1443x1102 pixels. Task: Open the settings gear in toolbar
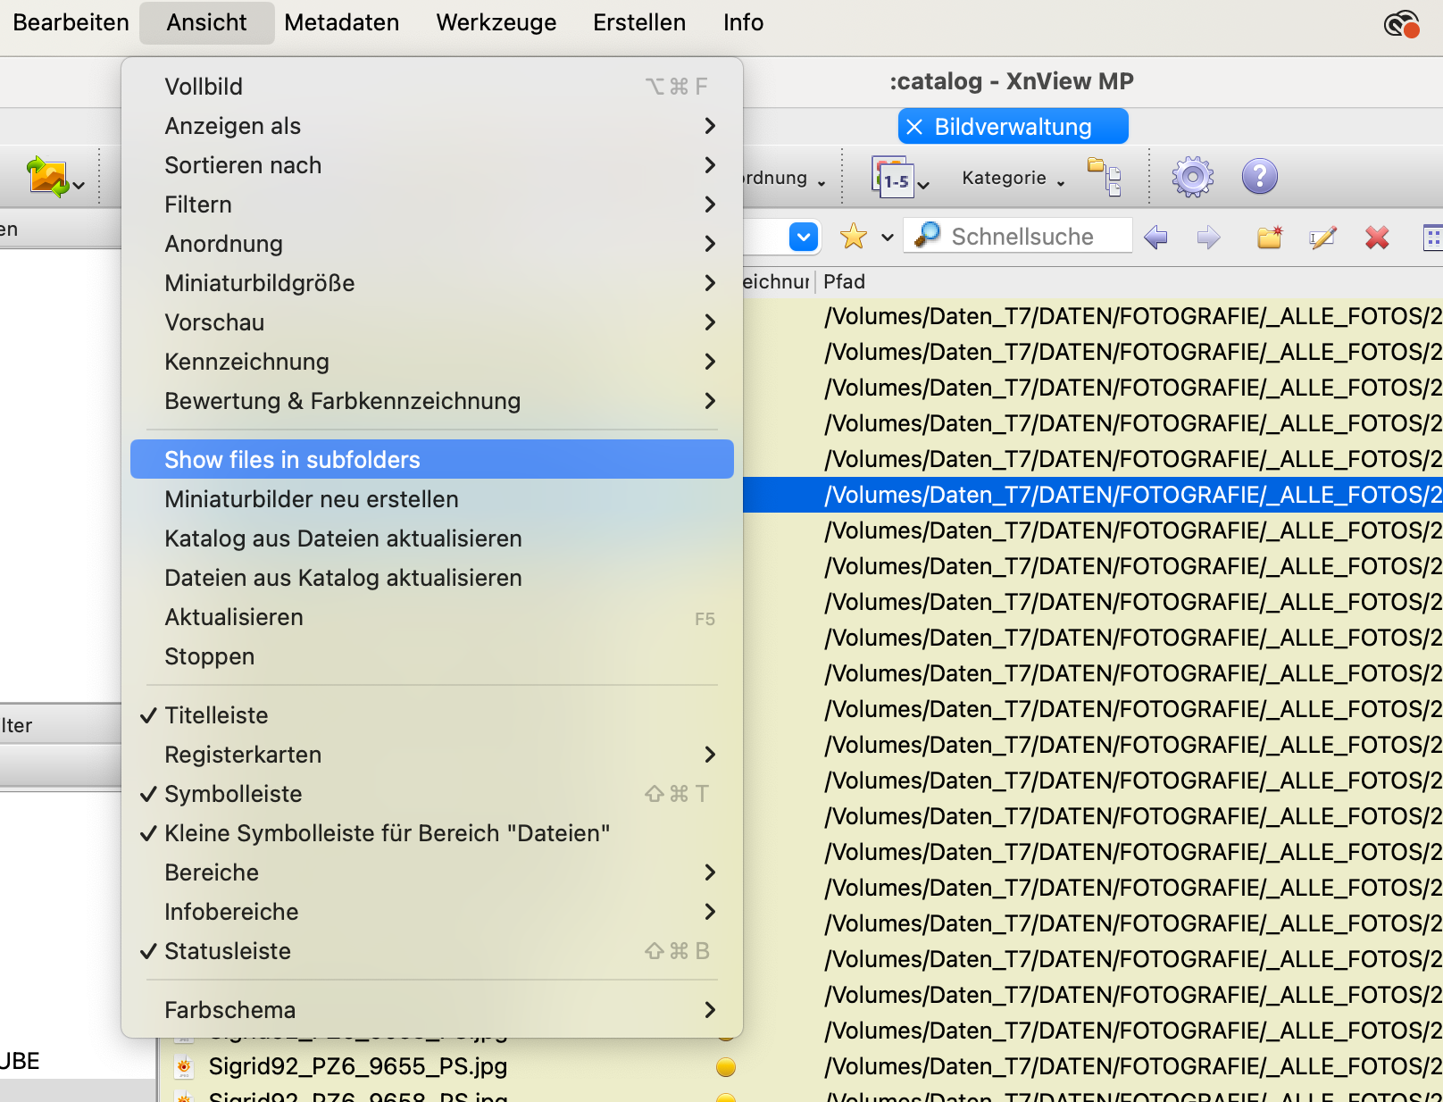point(1192,177)
